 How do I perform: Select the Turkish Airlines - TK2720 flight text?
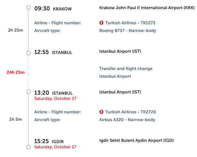click(x=131, y=112)
